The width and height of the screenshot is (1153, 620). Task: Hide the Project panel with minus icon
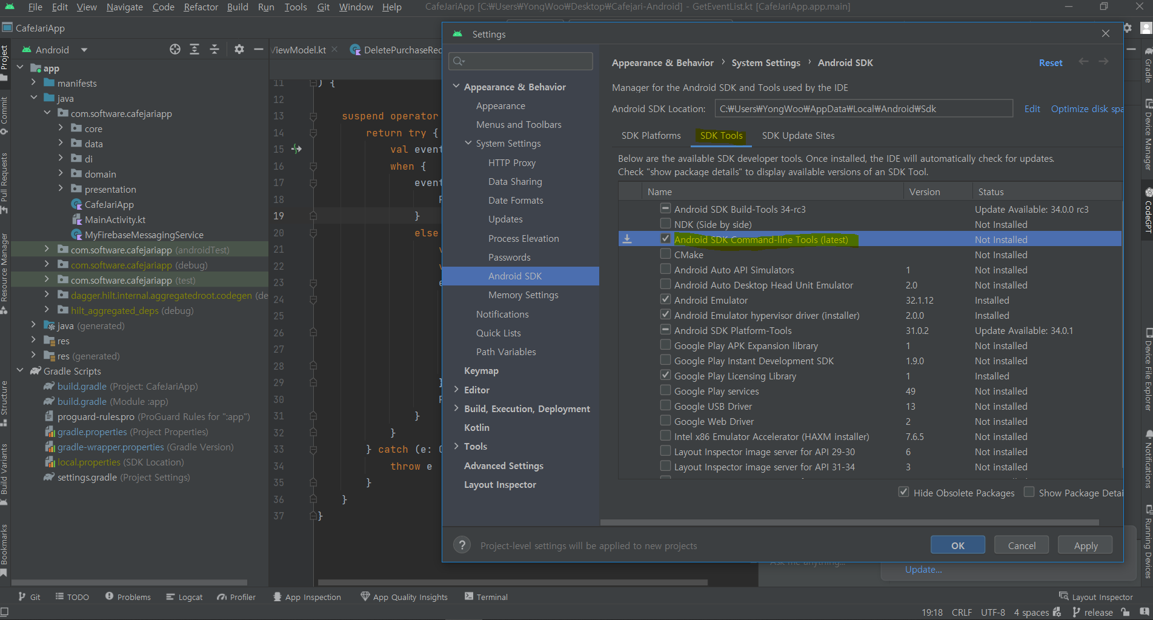point(259,50)
